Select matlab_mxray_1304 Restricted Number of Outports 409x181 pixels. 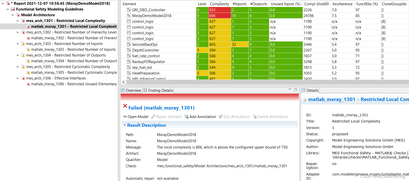[74, 61]
